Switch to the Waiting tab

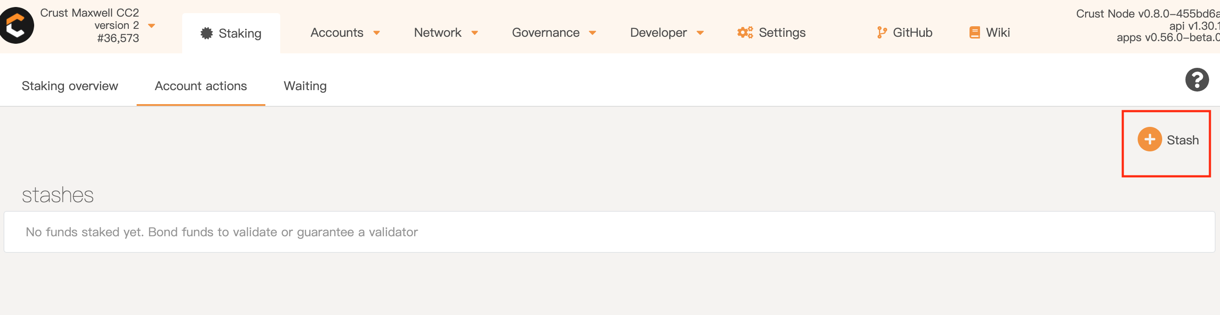(305, 86)
